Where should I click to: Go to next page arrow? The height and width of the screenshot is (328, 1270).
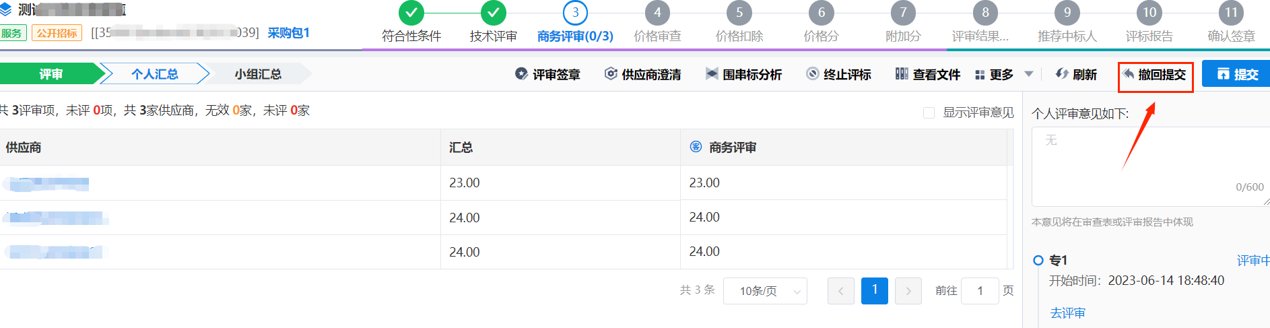(x=908, y=291)
